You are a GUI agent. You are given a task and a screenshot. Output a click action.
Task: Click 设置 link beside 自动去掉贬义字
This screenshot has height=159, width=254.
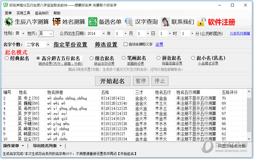[159, 44]
